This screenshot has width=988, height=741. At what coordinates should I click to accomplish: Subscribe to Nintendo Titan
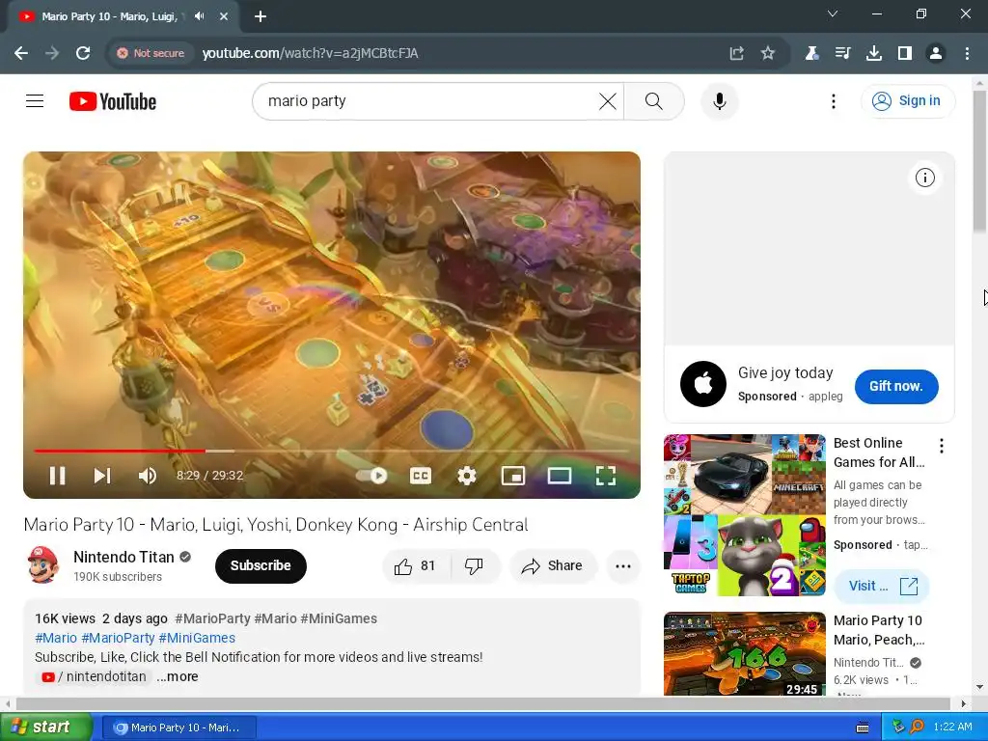point(261,565)
